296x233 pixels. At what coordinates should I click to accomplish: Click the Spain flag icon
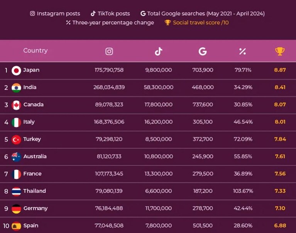click(x=16, y=226)
